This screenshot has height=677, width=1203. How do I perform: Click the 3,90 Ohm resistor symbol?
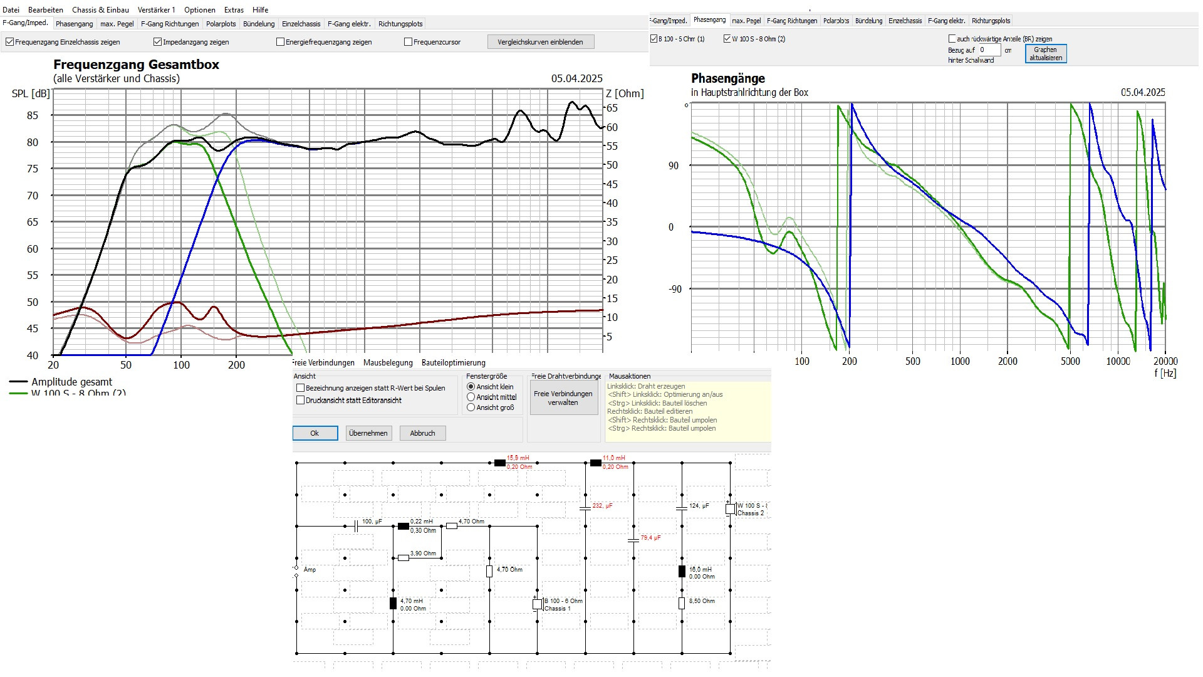point(404,557)
